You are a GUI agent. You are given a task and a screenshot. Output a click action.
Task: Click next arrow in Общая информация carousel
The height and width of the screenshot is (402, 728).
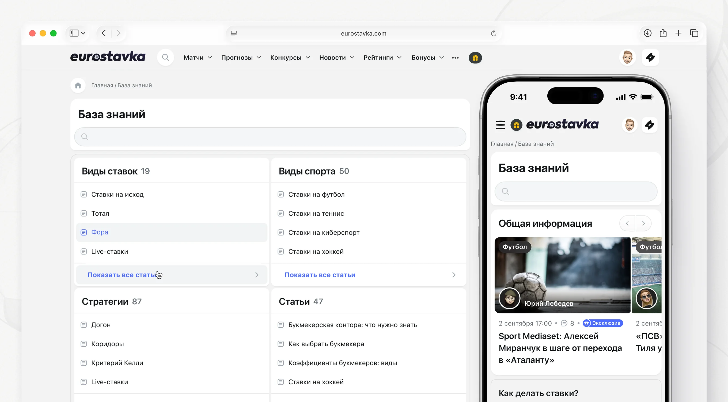(x=643, y=223)
